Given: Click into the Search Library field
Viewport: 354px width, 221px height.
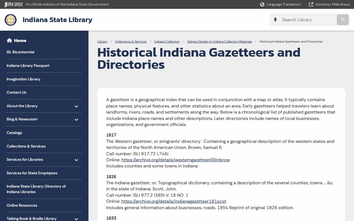Looking at the screenshot, I should point(308,20).
